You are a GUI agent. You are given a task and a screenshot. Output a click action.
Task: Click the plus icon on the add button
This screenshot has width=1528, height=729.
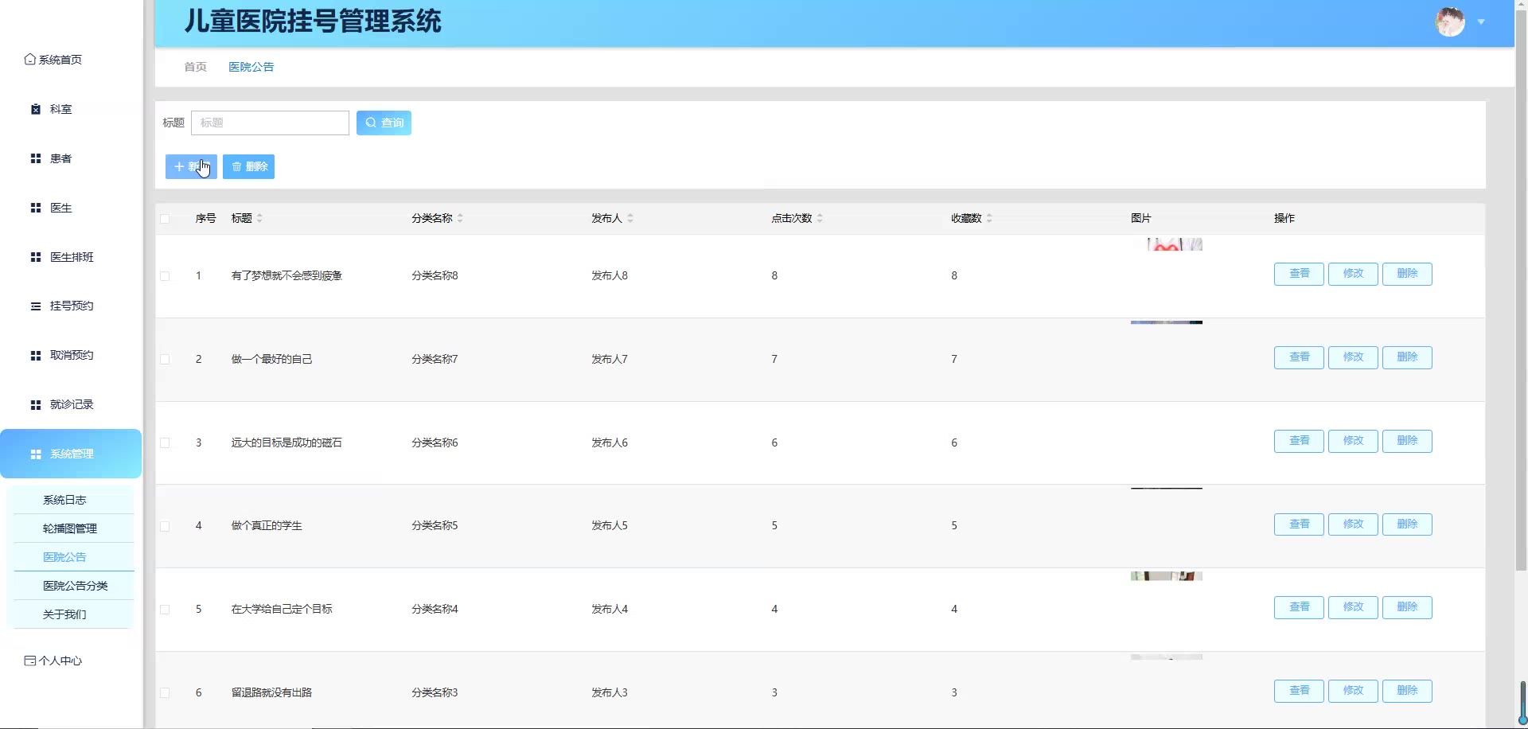coord(179,166)
